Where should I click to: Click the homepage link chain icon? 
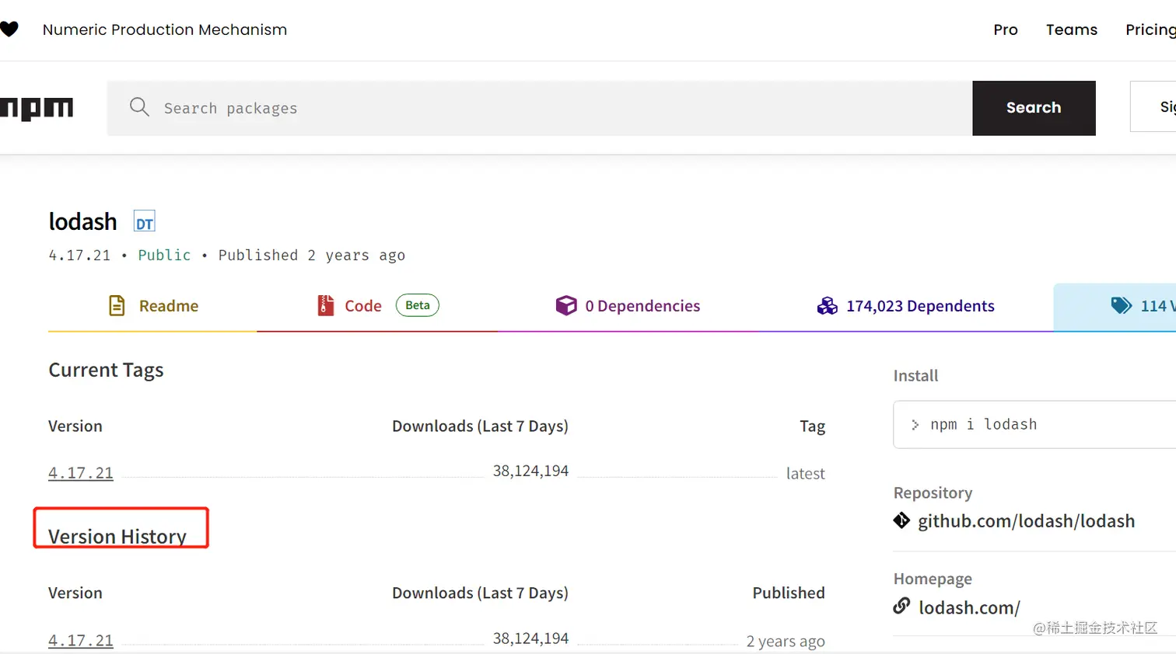click(901, 606)
